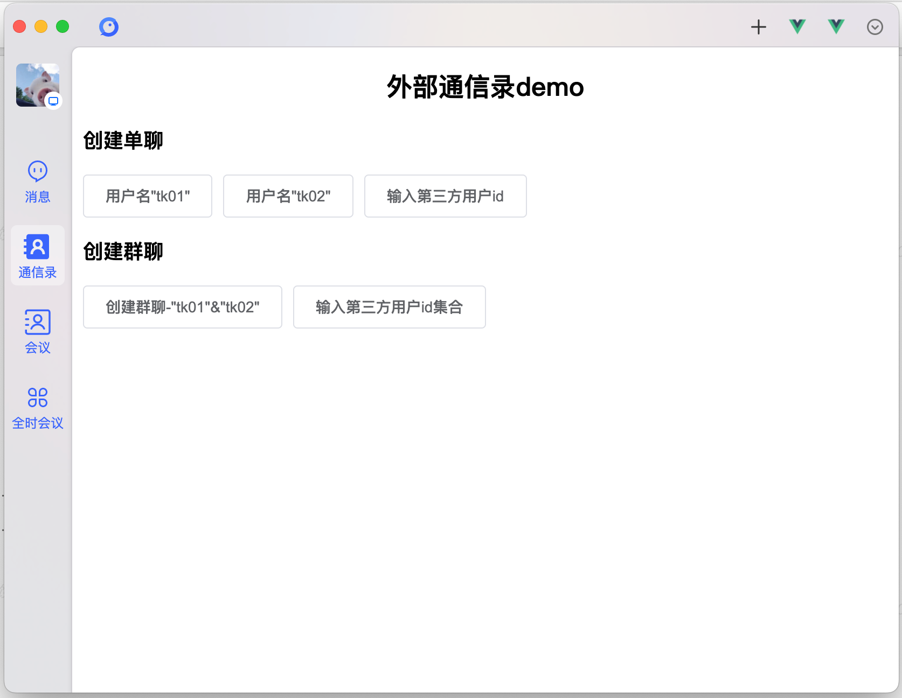Open the 会议 meeting sidebar icon
The width and height of the screenshot is (902, 698).
click(37, 331)
